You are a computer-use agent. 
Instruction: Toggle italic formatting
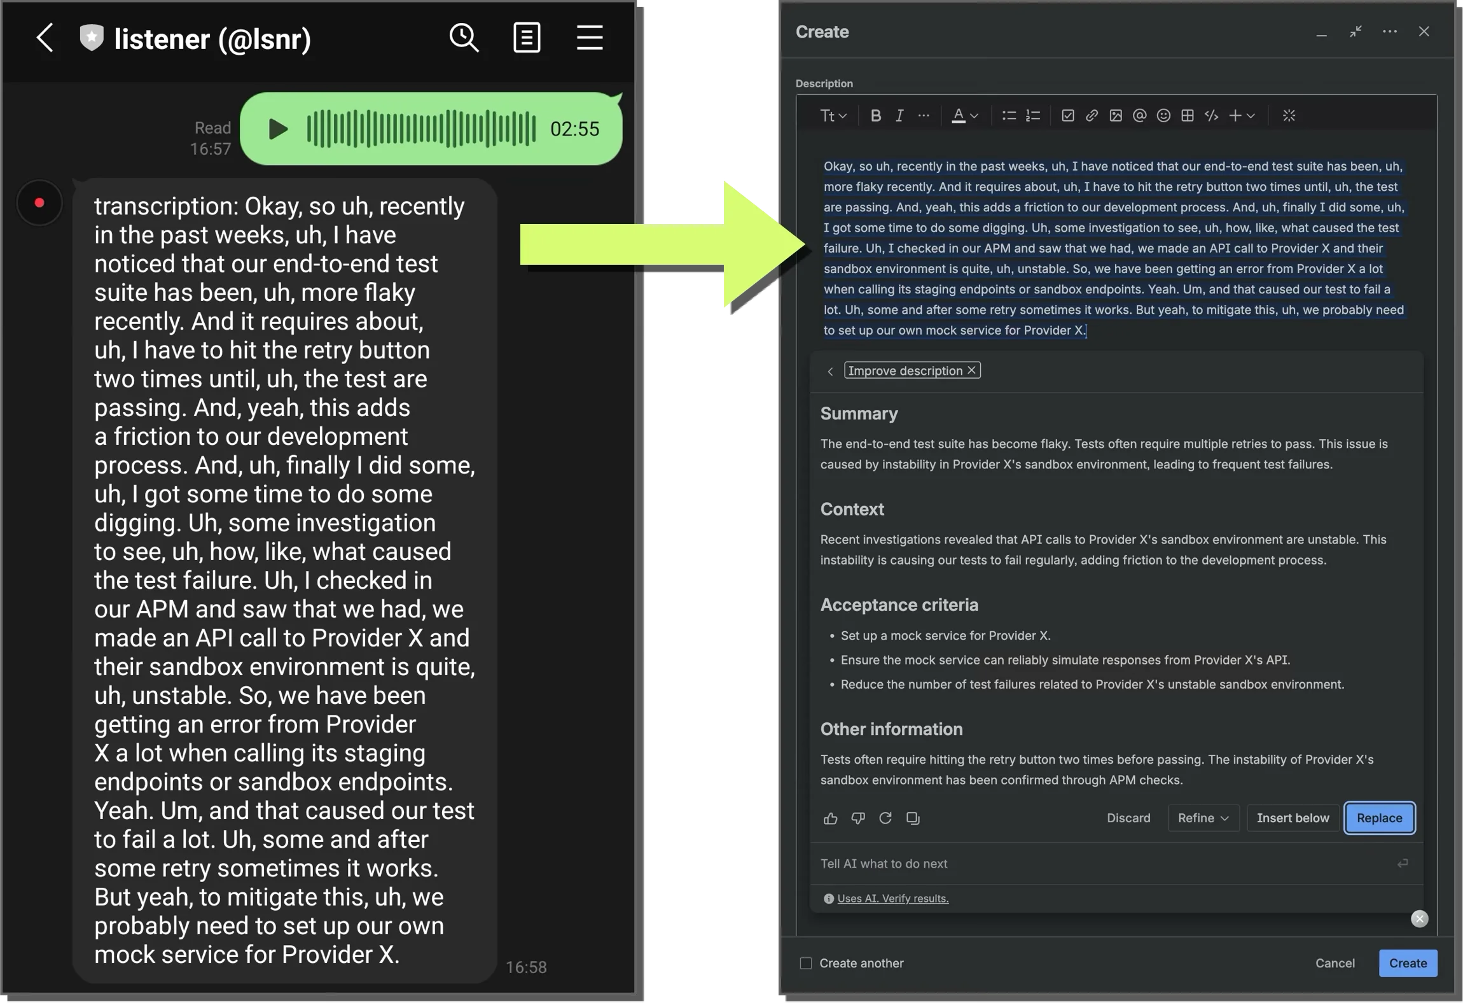(x=899, y=116)
